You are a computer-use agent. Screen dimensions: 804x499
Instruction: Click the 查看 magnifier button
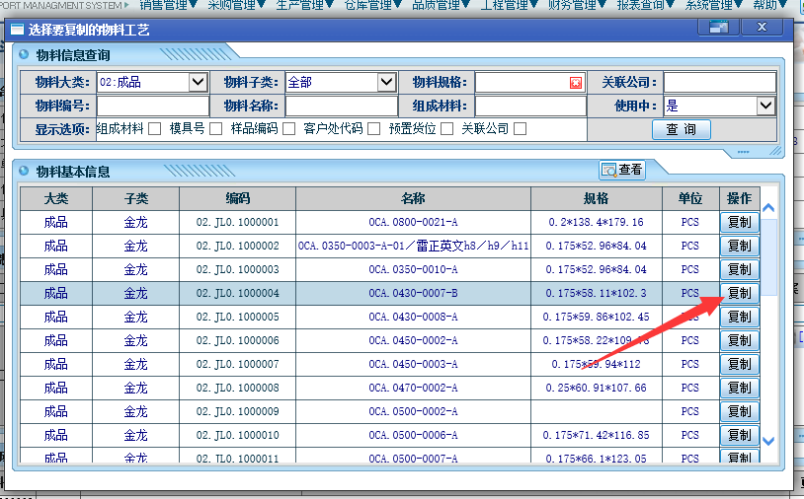click(x=622, y=171)
